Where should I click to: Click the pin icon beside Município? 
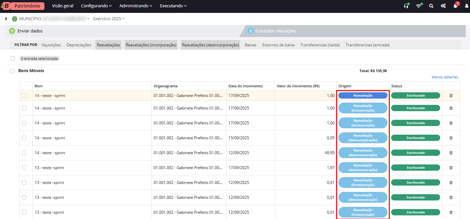click(x=6, y=19)
